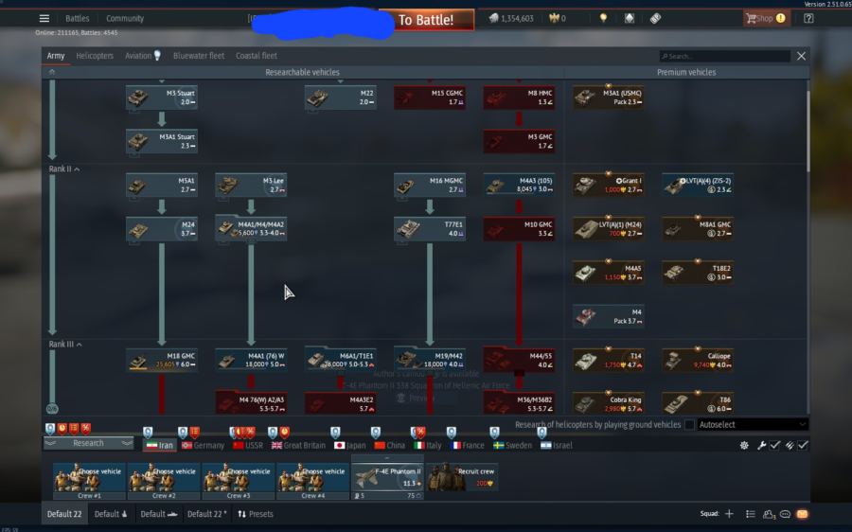The image size is (852, 532).
Task: Open the Autoselect dropdown
Action: (754, 425)
